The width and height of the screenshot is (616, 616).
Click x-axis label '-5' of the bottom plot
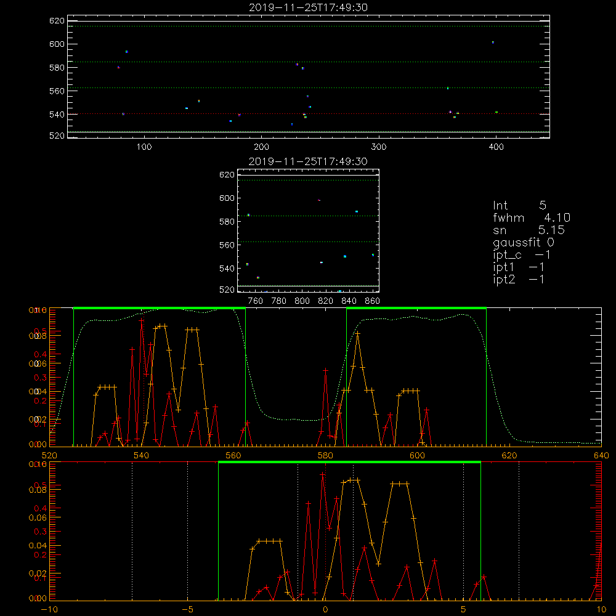click(187, 609)
